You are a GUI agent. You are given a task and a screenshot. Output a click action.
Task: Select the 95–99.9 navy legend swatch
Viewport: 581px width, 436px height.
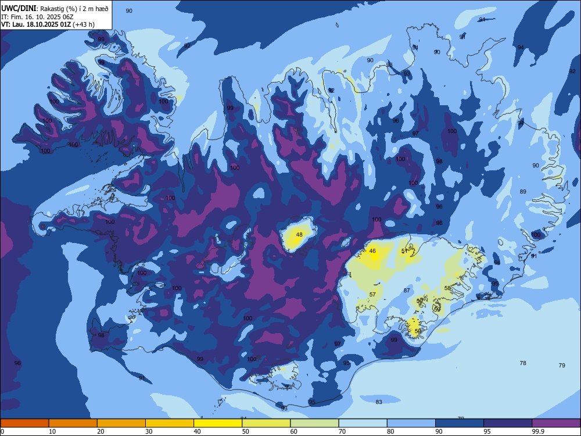508,423
